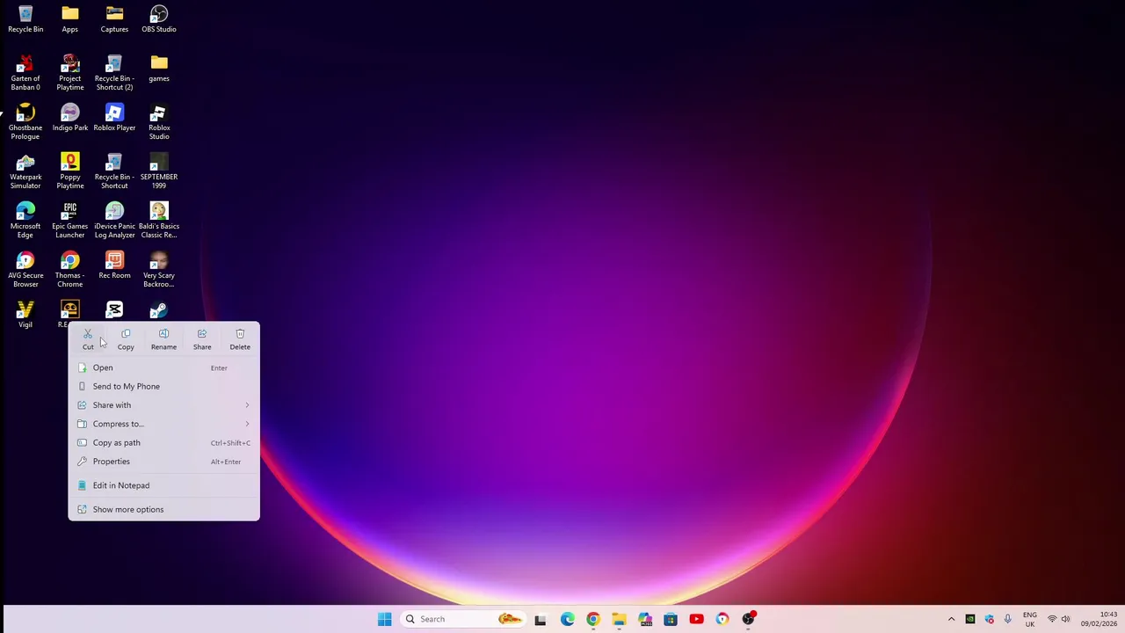1125x633 pixels.
Task: Select the Recycle Bin - Shortcut (2) icon
Action: [114, 72]
